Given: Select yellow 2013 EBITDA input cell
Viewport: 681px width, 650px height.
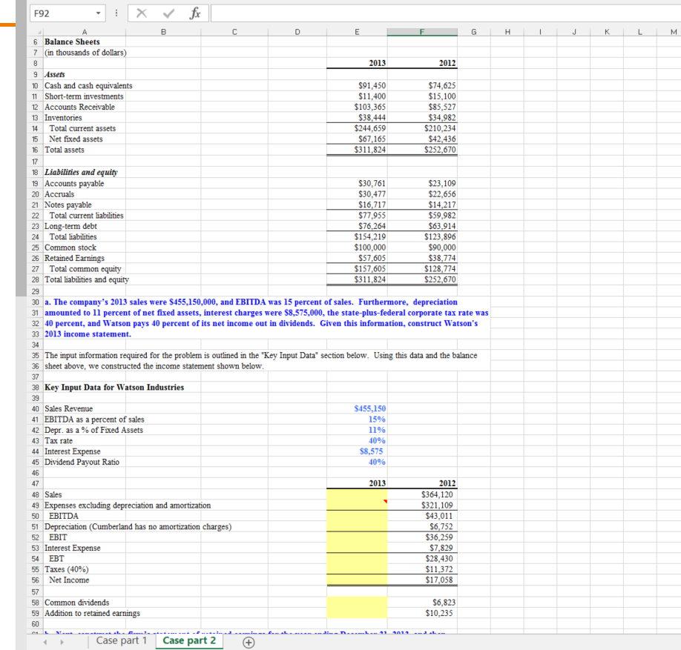Looking at the screenshot, I should click(x=357, y=516).
